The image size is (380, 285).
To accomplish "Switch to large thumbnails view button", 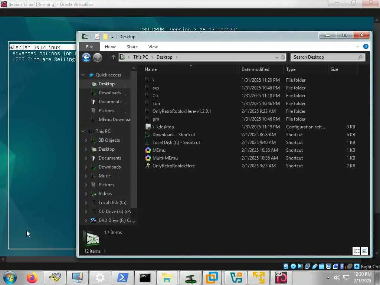I will [364, 251].
